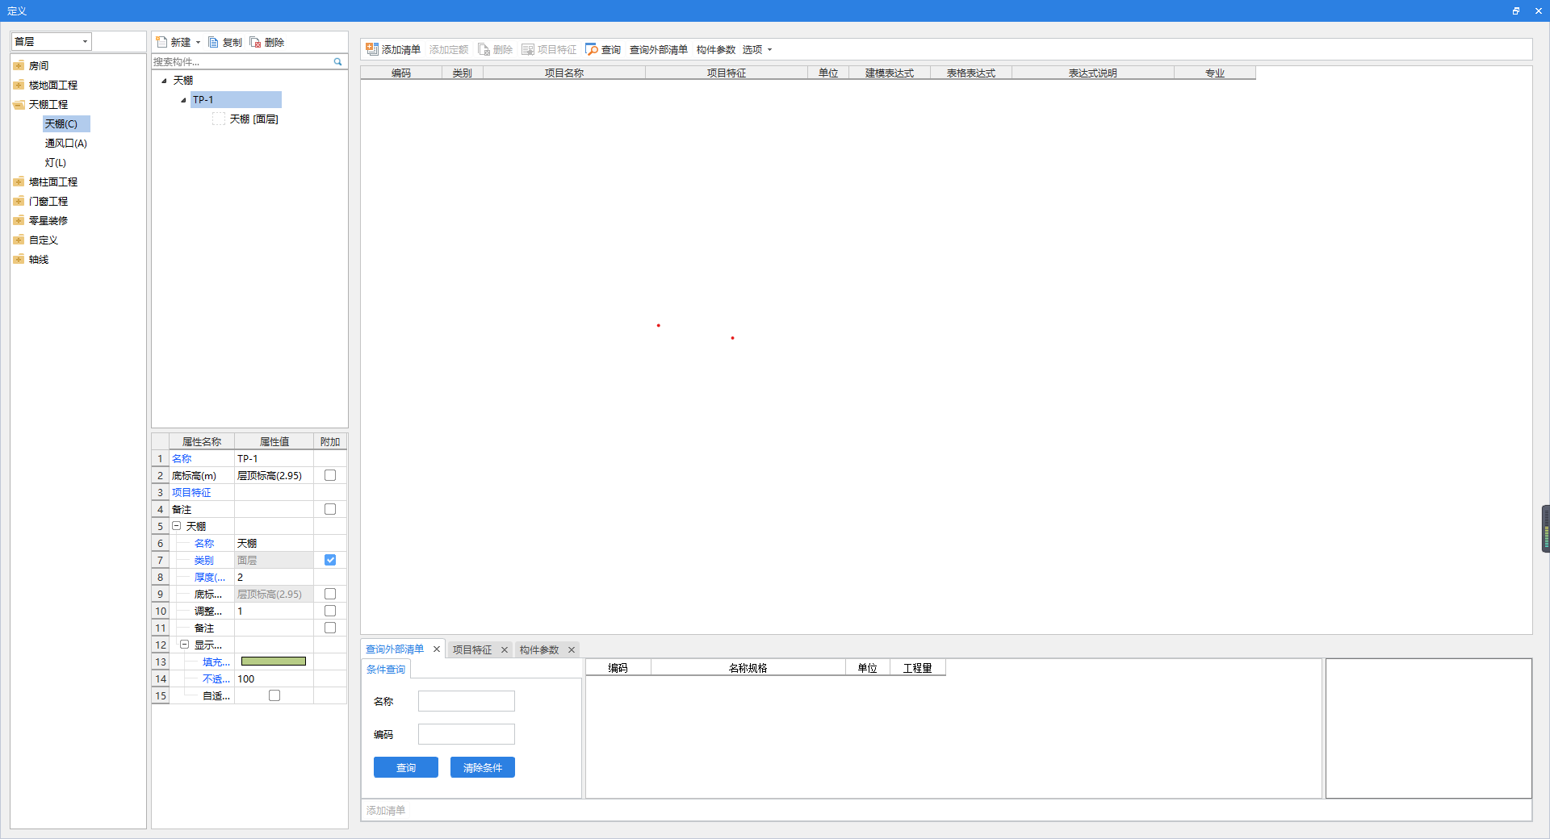Open the 房间 folder icon

[x=19, y=65]
